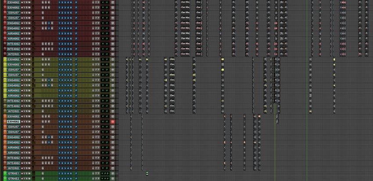Click green V indicator on GTRHE1 track
The height and width of the screenshot is (181, 373).
(102, 174)
